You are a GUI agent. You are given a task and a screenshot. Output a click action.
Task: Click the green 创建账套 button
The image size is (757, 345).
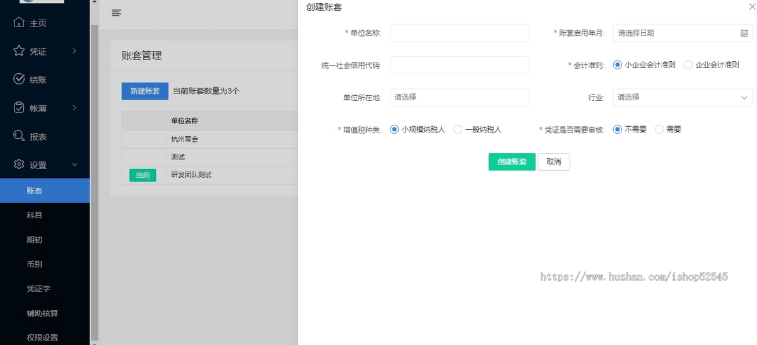pyautogui.click(x=512, y=162)
